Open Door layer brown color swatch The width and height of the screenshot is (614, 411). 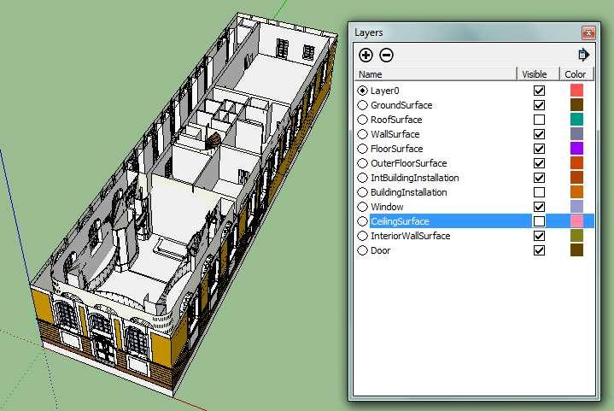(x=576, y=250)
